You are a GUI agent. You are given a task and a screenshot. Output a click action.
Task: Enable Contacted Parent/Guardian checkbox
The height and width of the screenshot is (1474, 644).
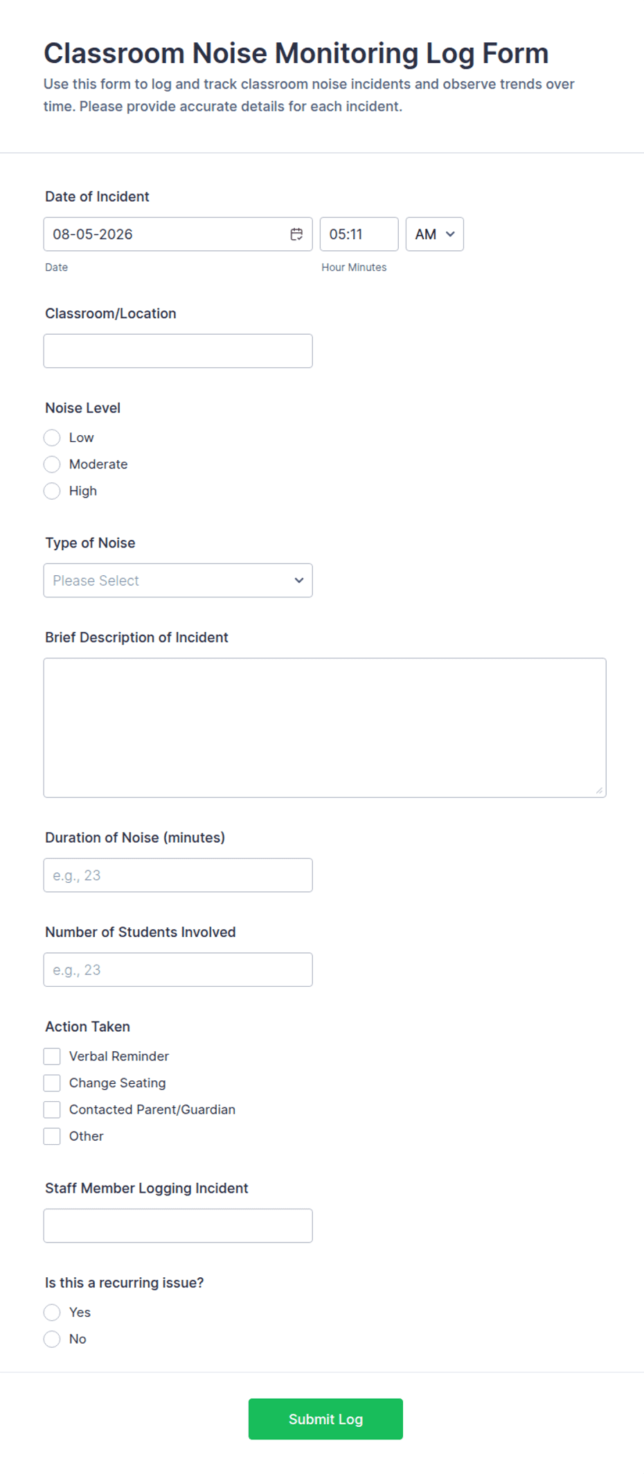[52, 1109]
